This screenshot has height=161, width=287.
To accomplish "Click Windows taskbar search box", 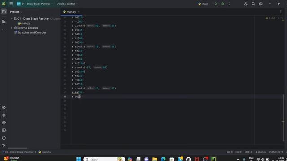I will (x=104, y=159).
